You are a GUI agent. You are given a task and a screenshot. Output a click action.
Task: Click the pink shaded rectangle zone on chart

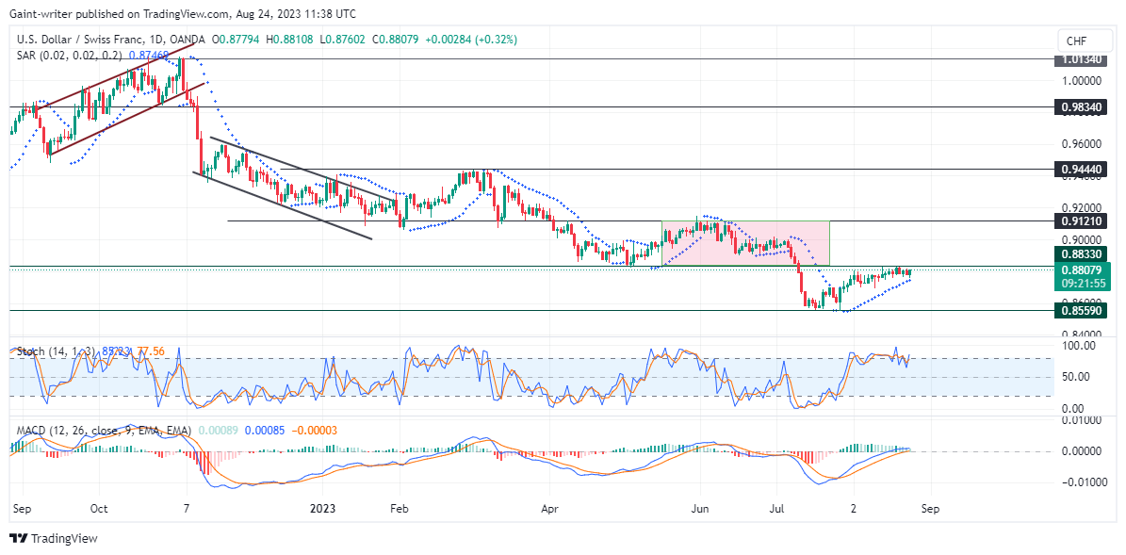point(745,243)
